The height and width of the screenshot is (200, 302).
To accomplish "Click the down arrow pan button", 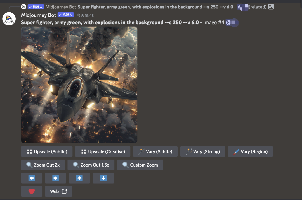I will (103, 178).
